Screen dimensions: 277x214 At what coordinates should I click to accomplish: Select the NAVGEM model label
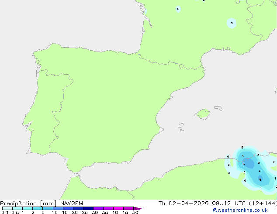pos(72,204)
